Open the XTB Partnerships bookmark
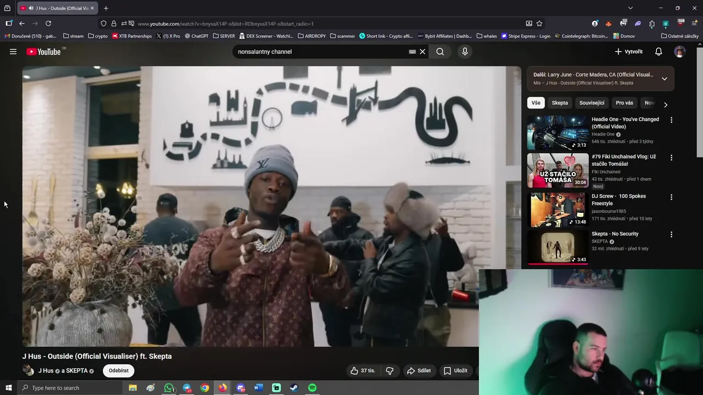This screenshot has height=395, width=703. pos(132,36)
